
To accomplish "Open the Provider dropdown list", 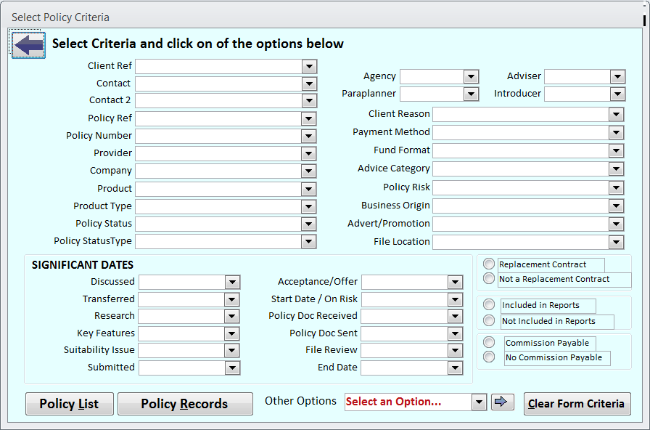I will click(x=309, y=153).
